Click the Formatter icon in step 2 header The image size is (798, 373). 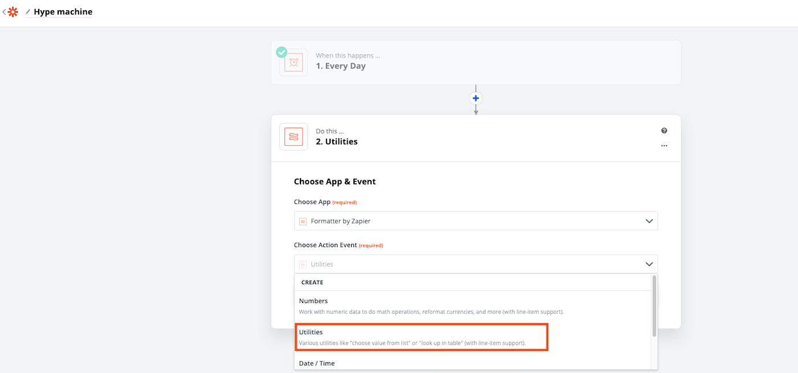[x=294, y=137]
